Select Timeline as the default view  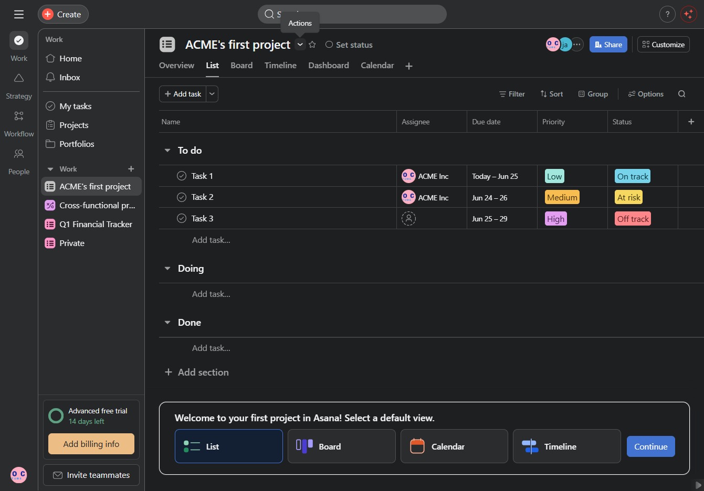click(567, 446)
